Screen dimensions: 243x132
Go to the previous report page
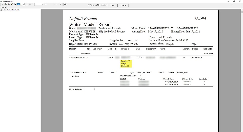[33, 5]
